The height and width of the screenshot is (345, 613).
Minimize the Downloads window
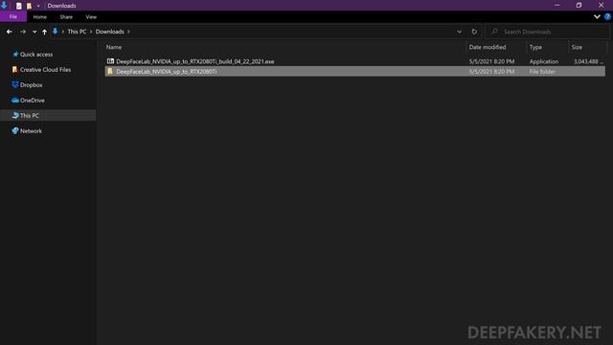pyautogui.click(x=557, y=6)
